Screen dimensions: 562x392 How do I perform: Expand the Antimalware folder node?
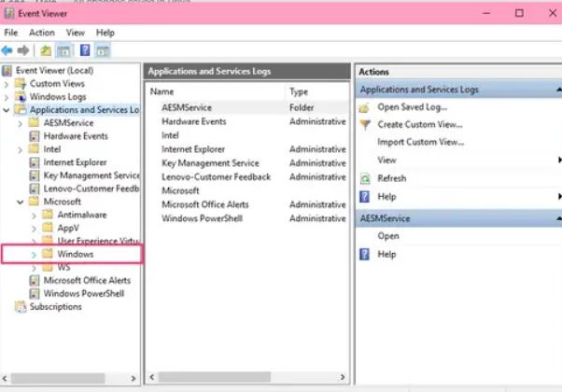click(x=34, y=216)
